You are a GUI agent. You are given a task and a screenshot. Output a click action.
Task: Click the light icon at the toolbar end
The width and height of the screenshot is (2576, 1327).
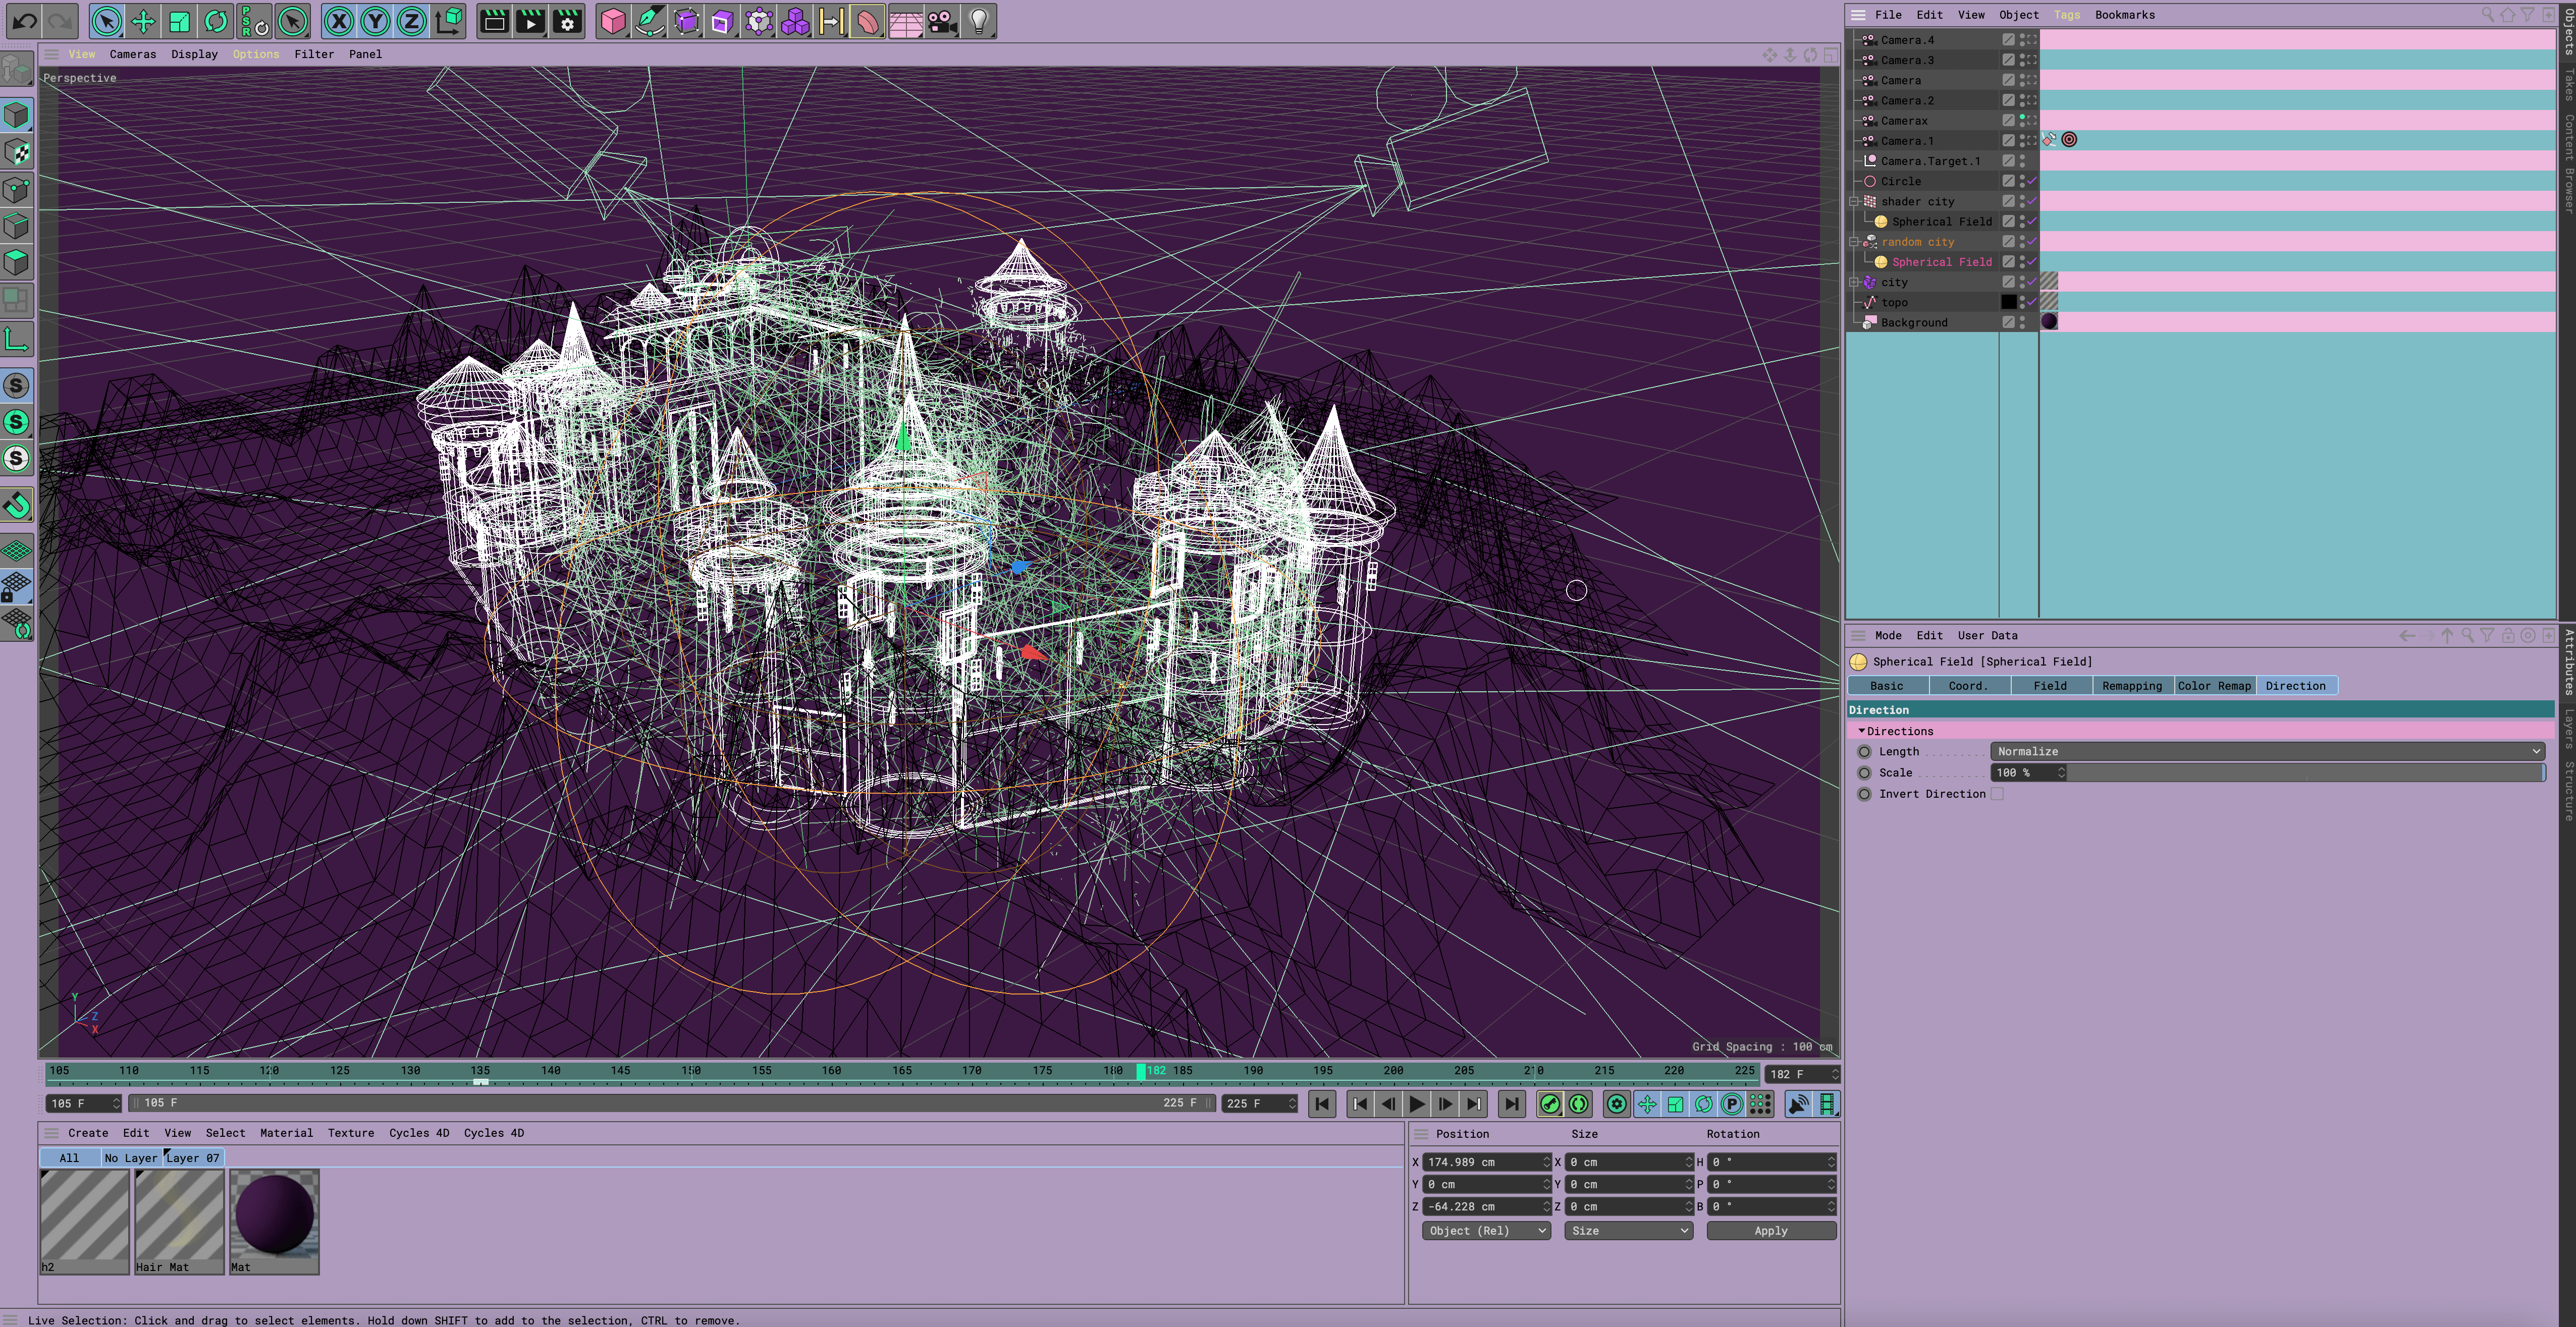pyautogui.click(x=978, y=20)
